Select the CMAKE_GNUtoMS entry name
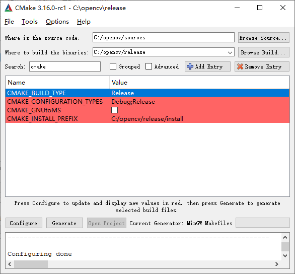 34,110
